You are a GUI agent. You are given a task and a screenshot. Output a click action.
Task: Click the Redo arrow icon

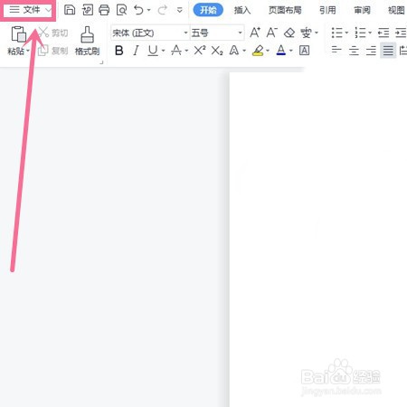tap(163, 10)
